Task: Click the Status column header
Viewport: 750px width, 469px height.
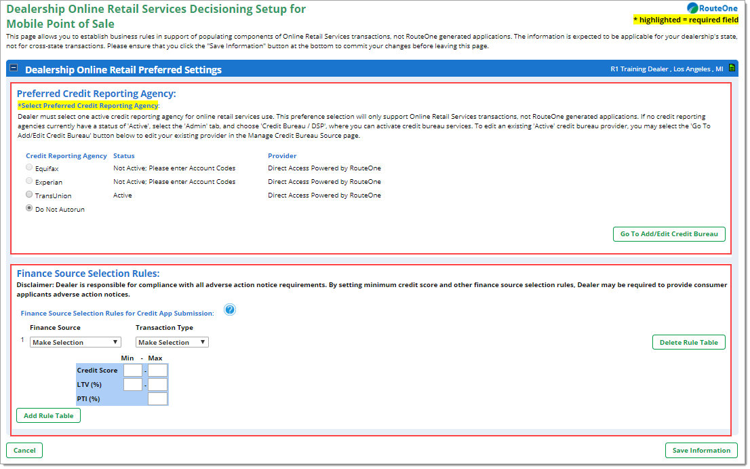Action: pos(124,156)
